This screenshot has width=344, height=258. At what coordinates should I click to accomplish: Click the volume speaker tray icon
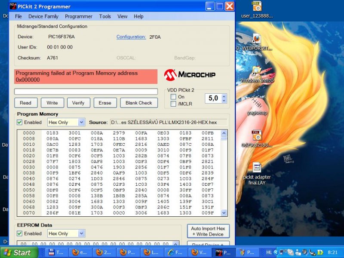pos(304,252)
